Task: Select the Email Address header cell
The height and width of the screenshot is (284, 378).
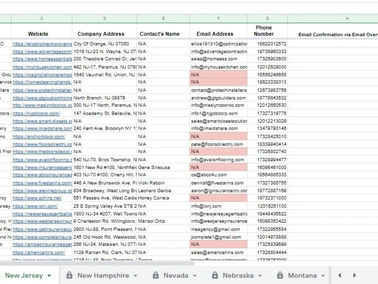Action: [218, 31]
